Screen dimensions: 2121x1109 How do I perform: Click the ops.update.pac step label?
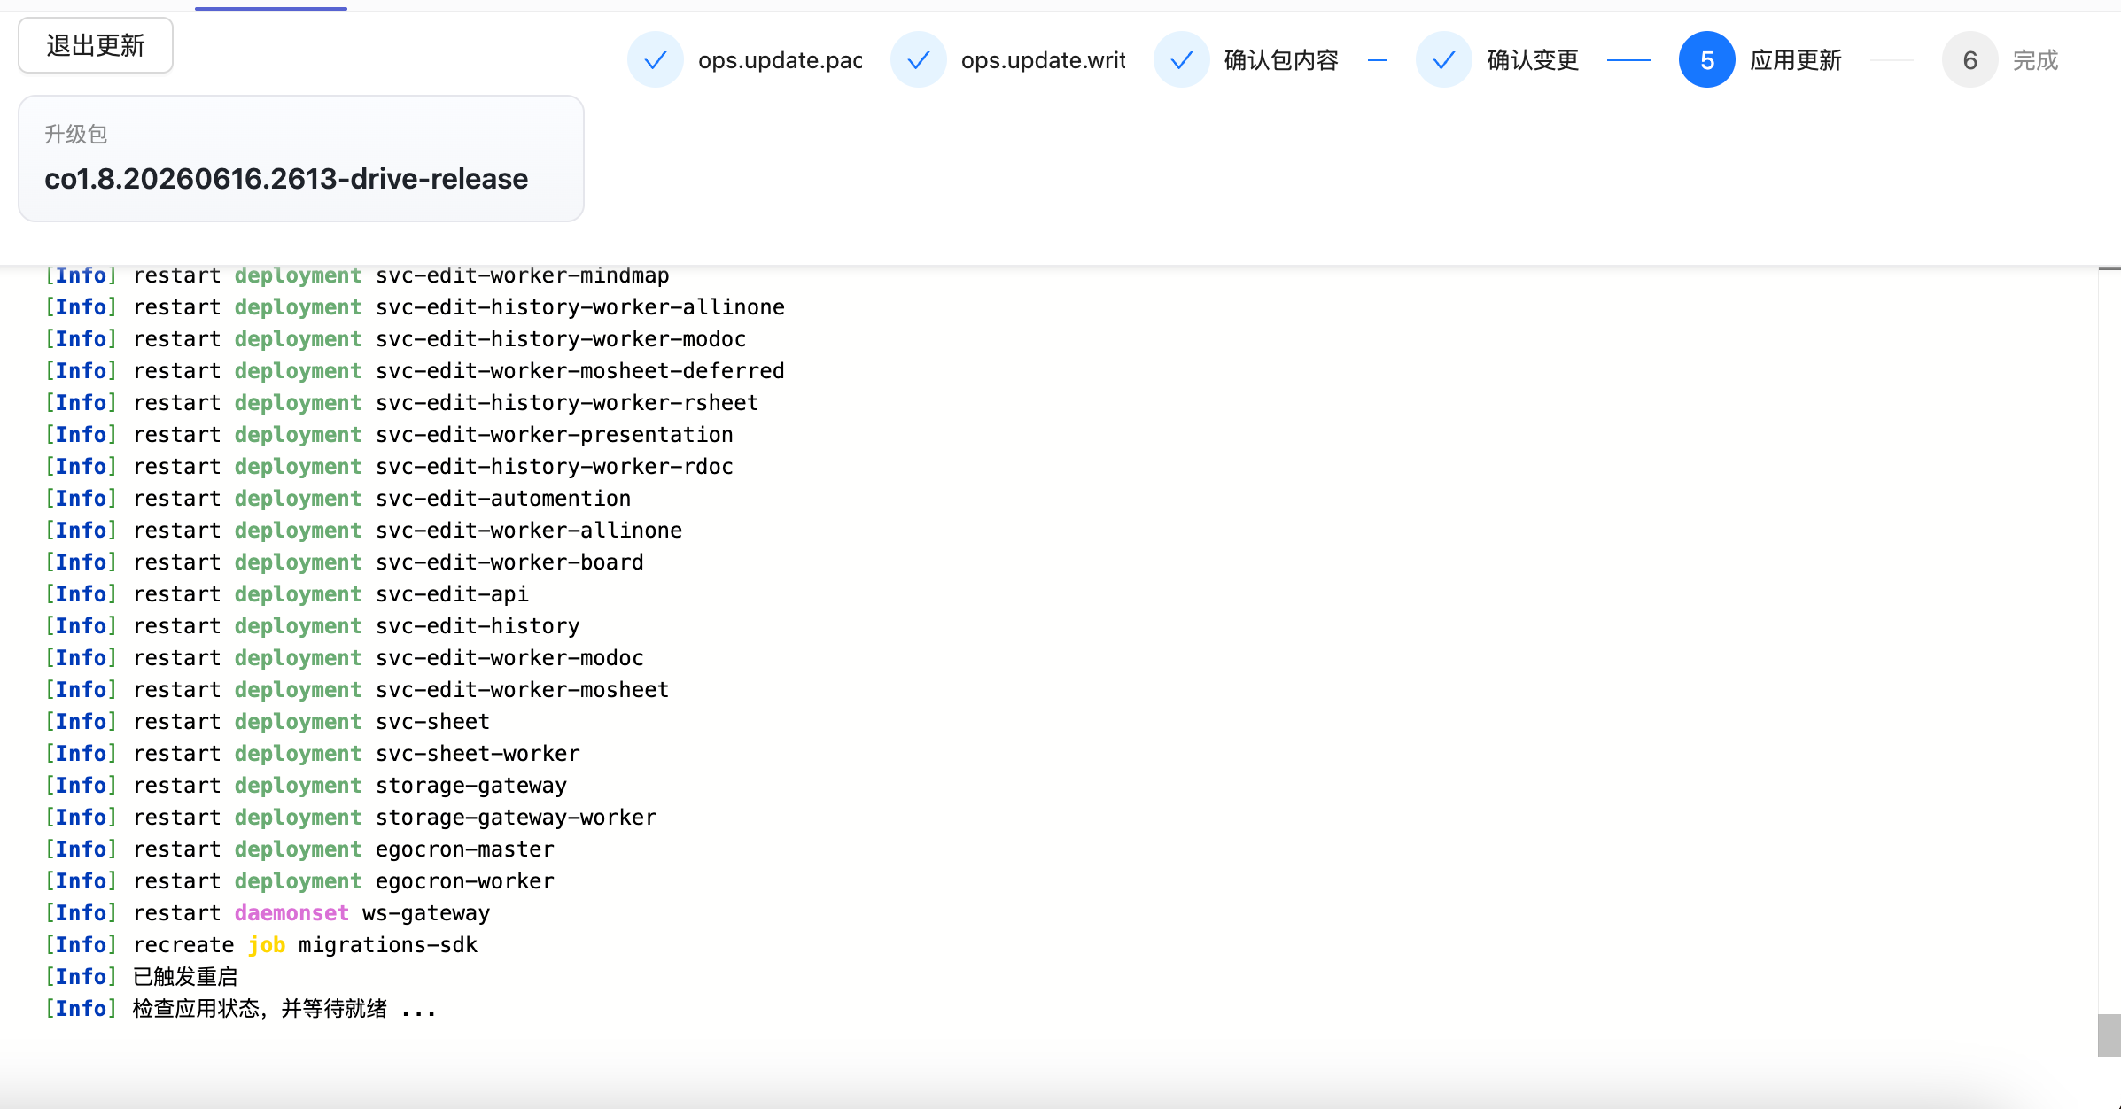781,60
